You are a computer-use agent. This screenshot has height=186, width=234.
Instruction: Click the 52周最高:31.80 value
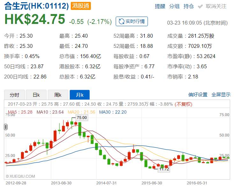point(146,36)
